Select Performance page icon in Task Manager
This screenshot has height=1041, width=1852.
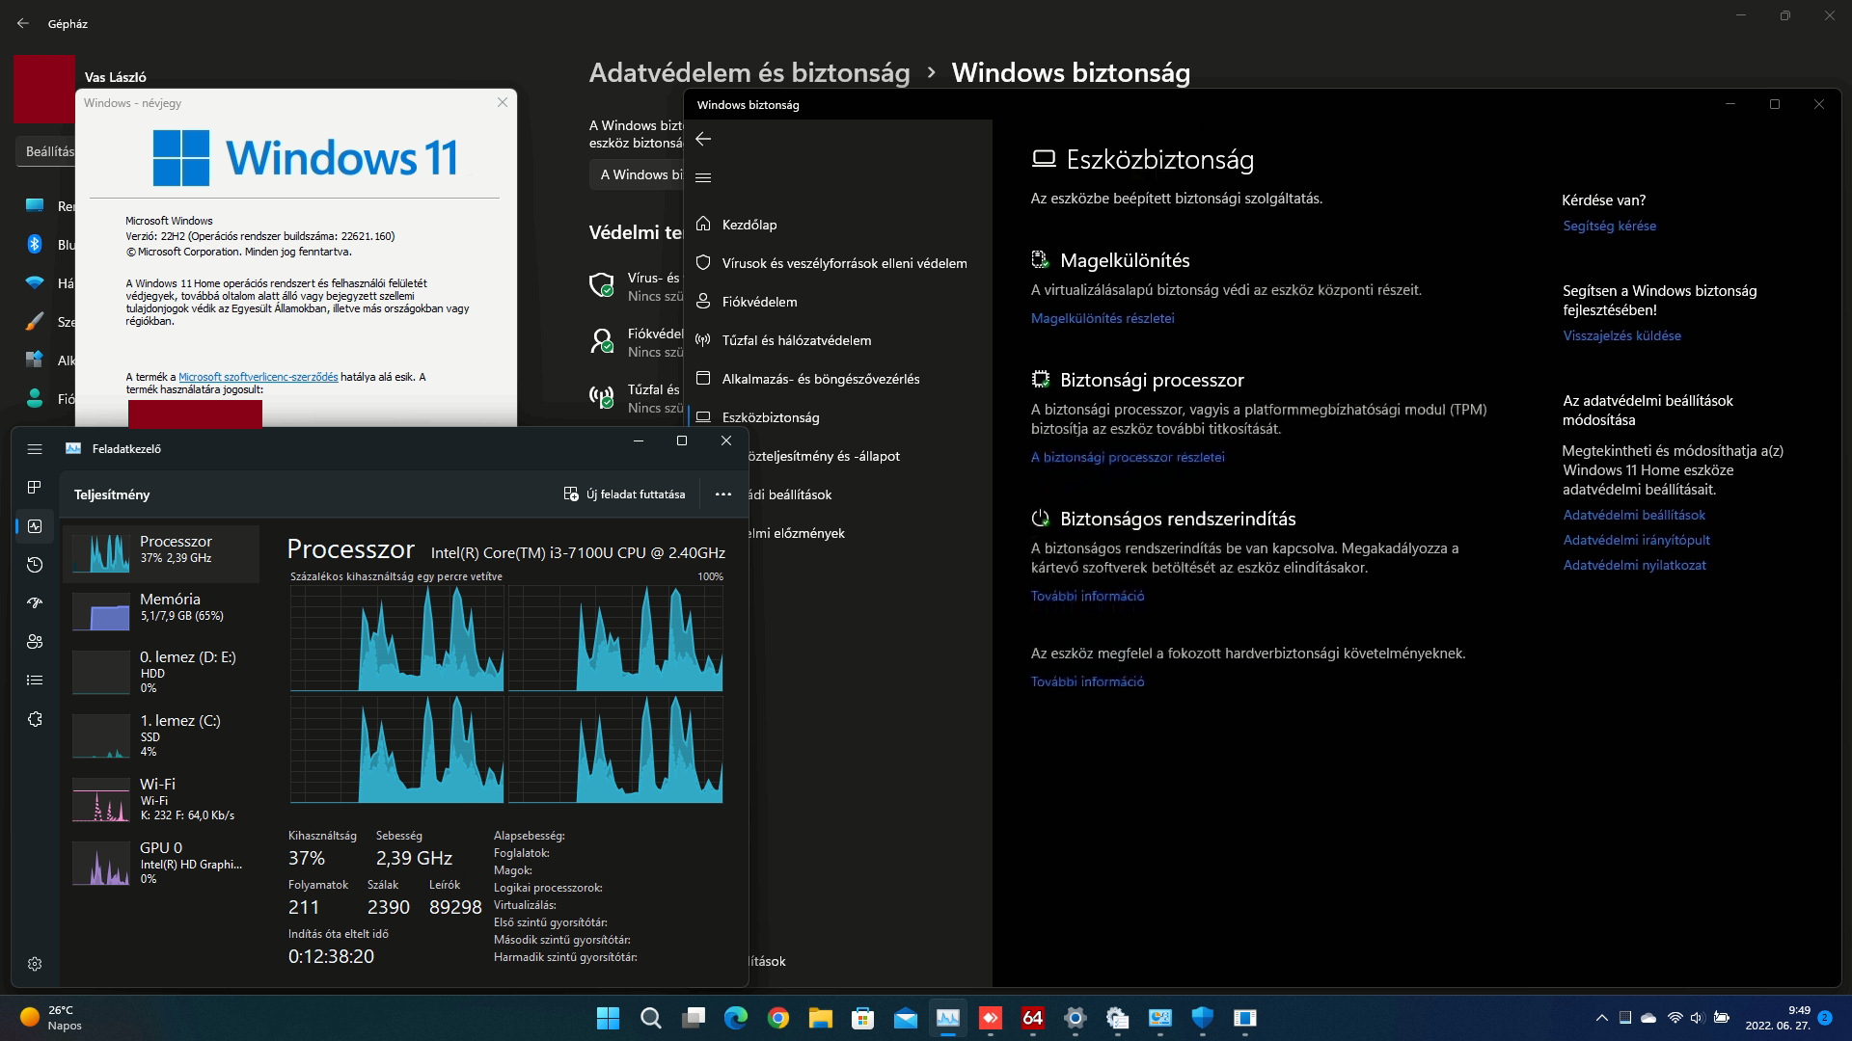(x=35, y=526)
